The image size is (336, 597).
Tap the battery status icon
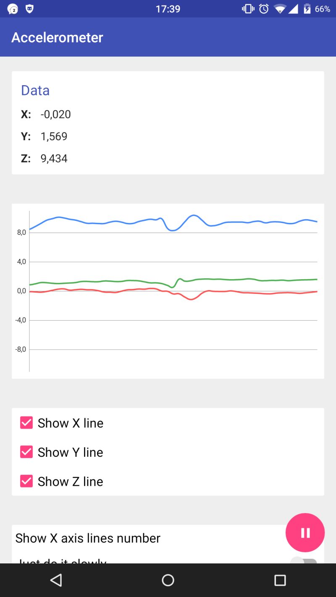pyautogui.click(x=307, y=9)
